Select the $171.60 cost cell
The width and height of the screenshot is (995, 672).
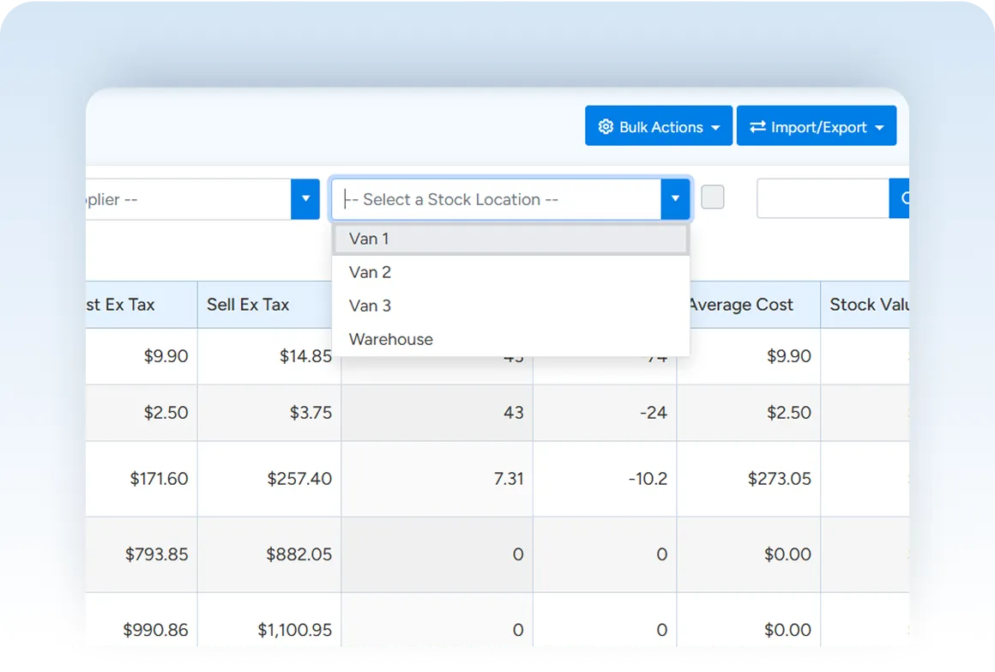click(142, 479)
